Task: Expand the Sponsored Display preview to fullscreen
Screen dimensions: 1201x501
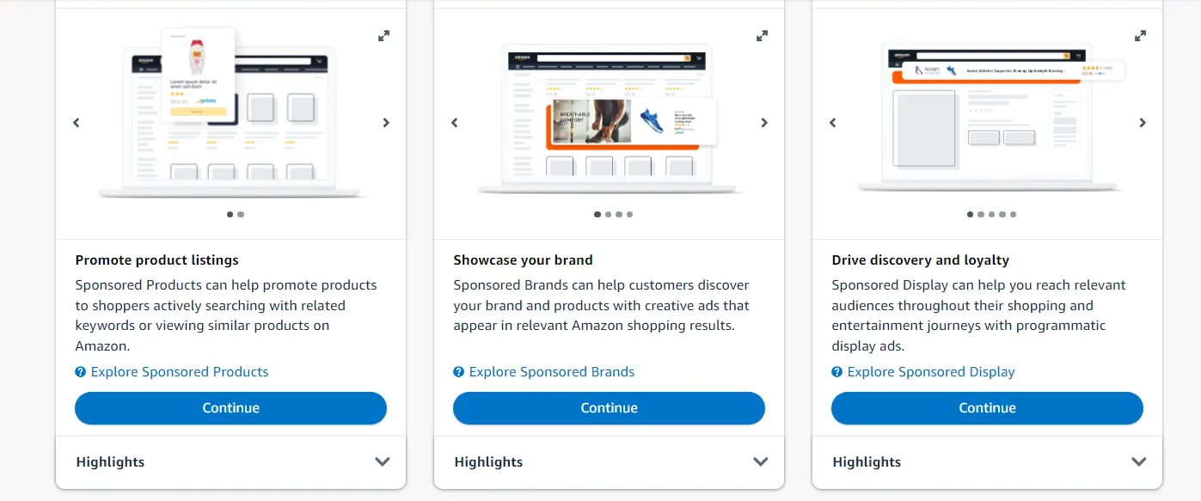Action: click(1140, 35)
